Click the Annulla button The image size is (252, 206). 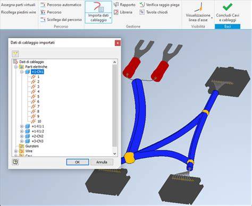[x=102, y=162]
